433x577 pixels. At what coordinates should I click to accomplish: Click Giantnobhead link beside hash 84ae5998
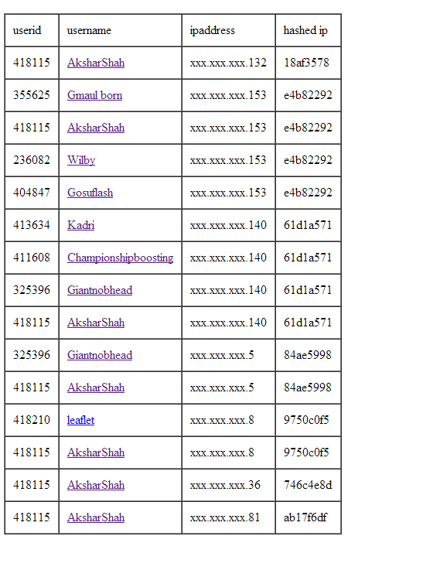99,355
